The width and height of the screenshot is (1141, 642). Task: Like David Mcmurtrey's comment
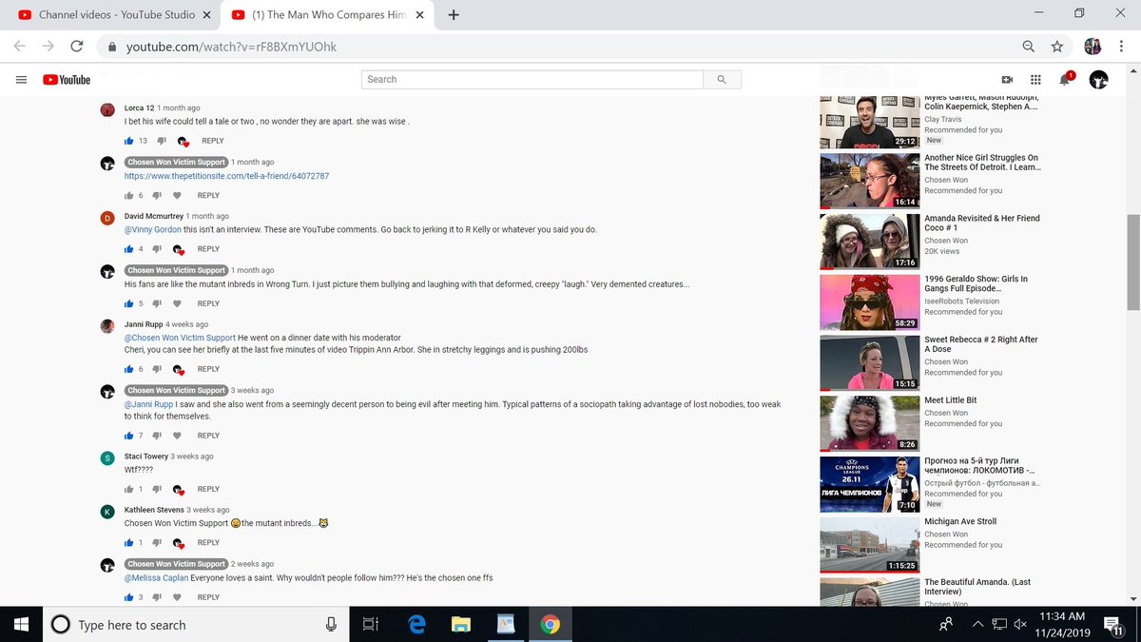click(x=129, y=249)
